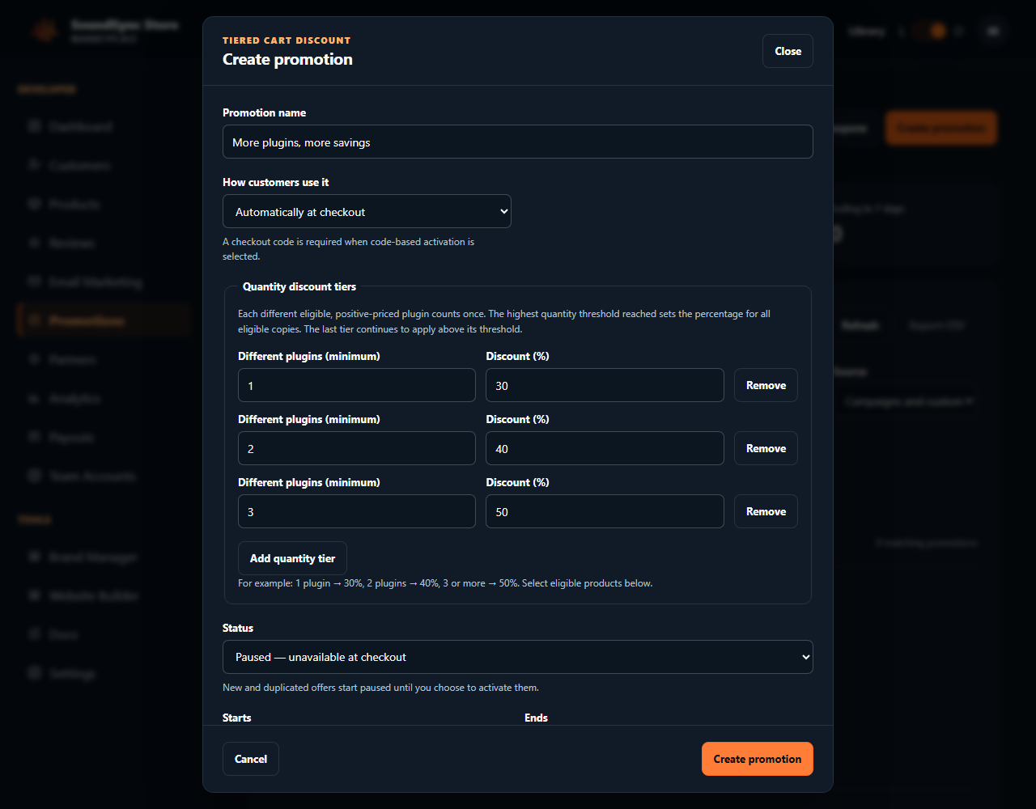Focus the minimum plugins field containing 1
The image size is (1036, 809).
tap(357, 385)
